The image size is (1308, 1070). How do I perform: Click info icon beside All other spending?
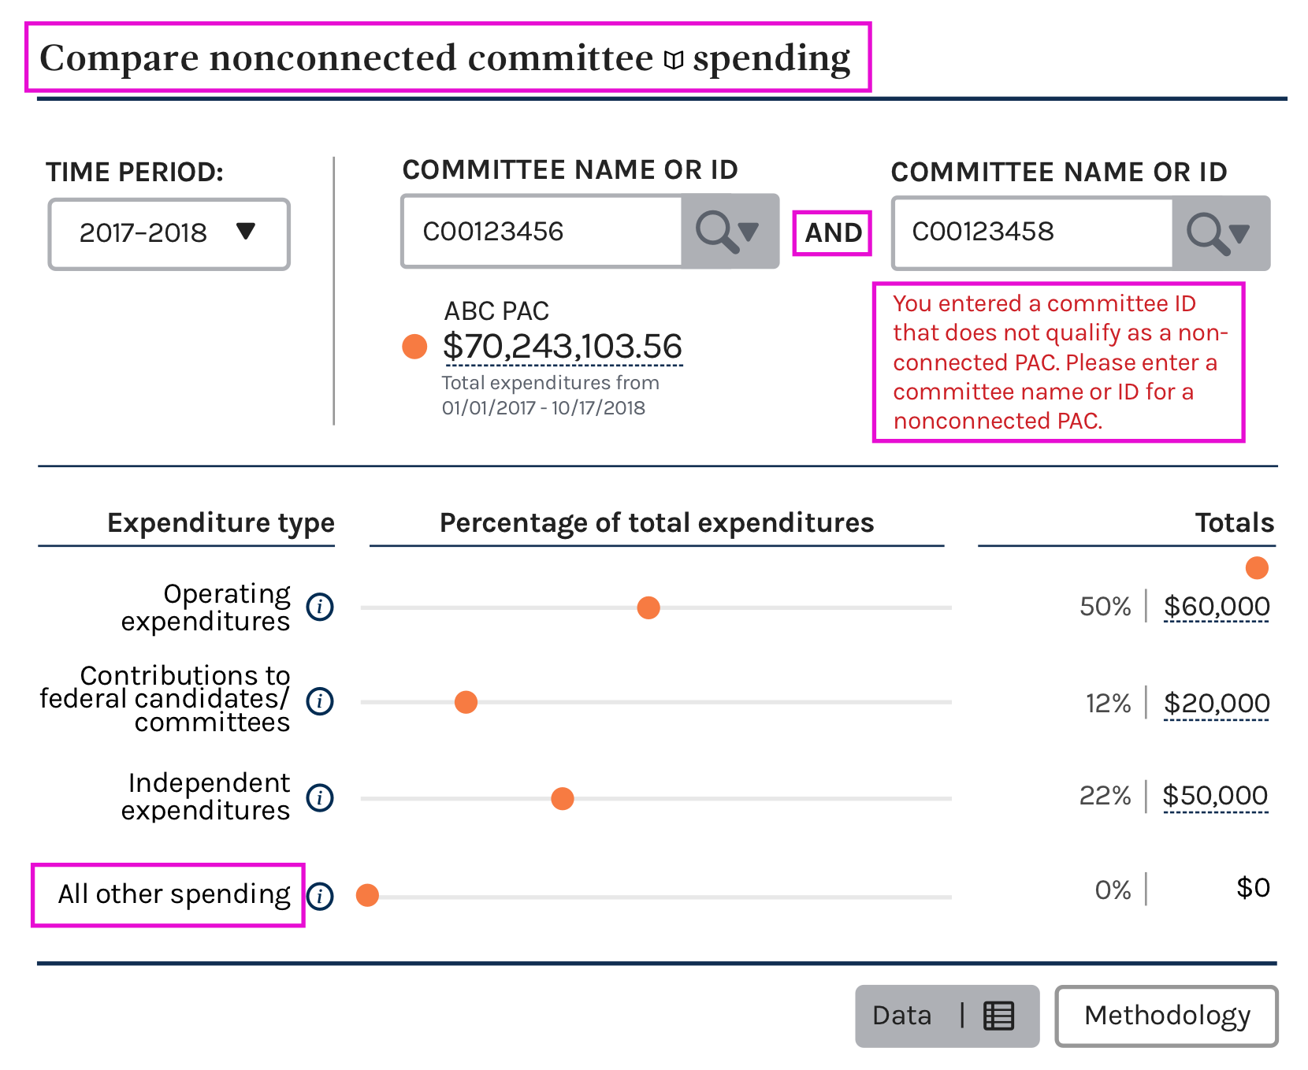[x=320, y=896]
